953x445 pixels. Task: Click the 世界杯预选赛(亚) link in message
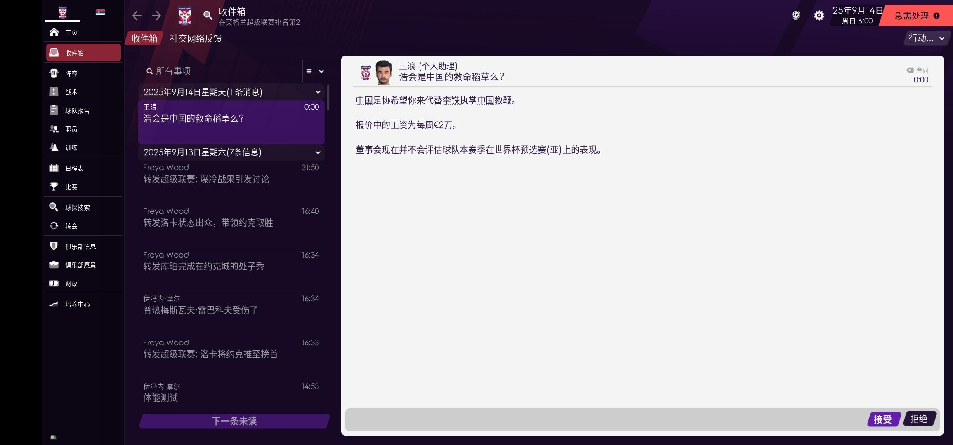click(x=528, y=150)
